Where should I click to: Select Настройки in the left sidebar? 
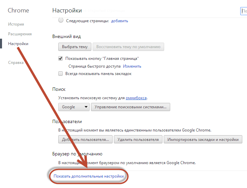tap(18, 44)
